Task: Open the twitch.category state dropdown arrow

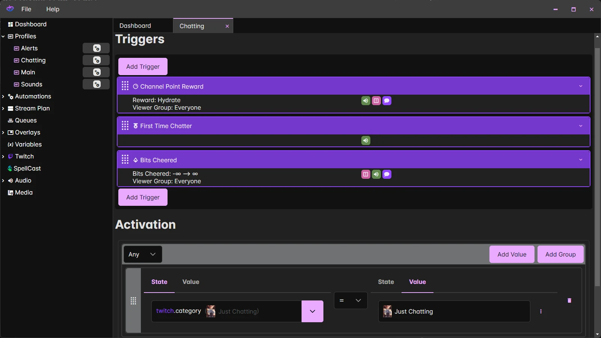Action: tap(313, 311)
